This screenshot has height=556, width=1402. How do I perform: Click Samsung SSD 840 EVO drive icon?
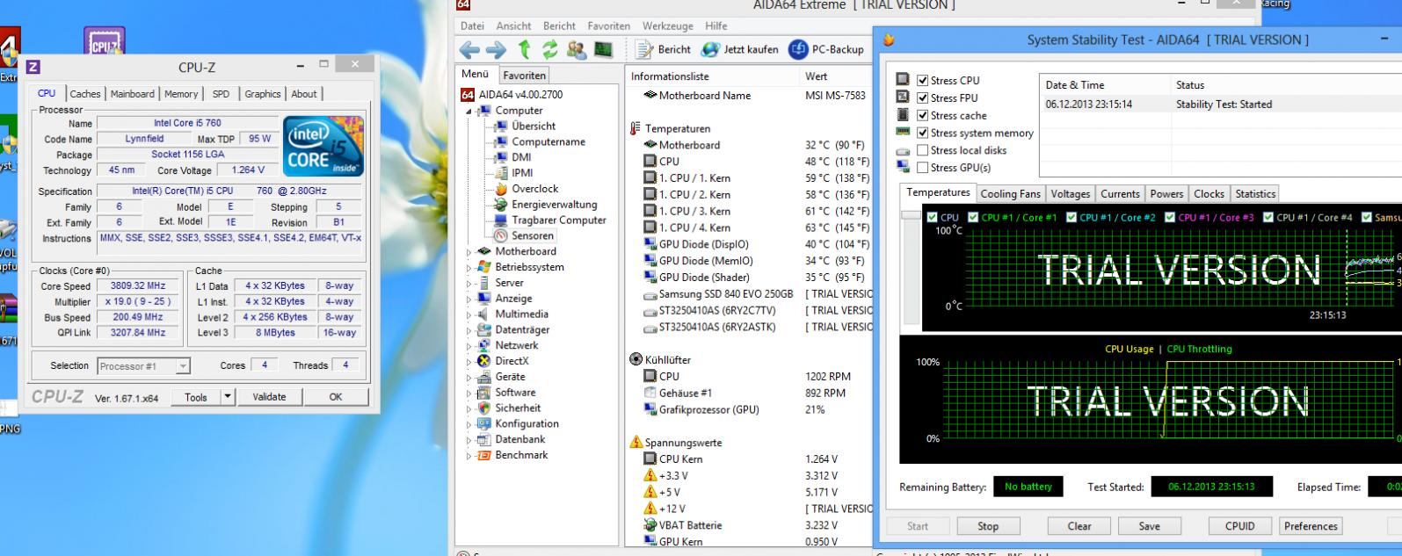tap(650, 294)
